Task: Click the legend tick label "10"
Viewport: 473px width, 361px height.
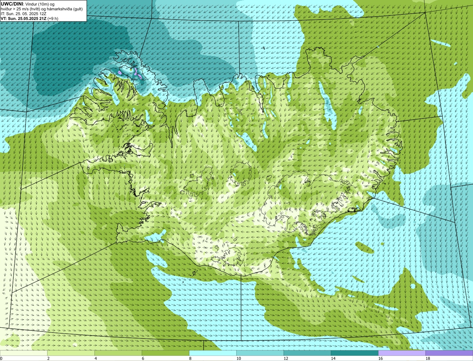Action: [239, 358]
